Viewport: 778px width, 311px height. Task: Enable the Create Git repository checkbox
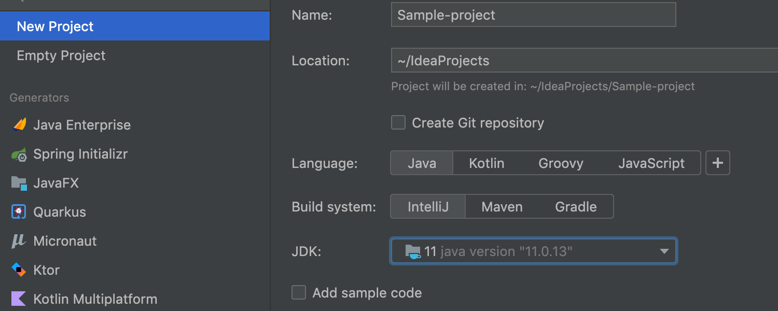pyautogui.click(x=398, y=123)
